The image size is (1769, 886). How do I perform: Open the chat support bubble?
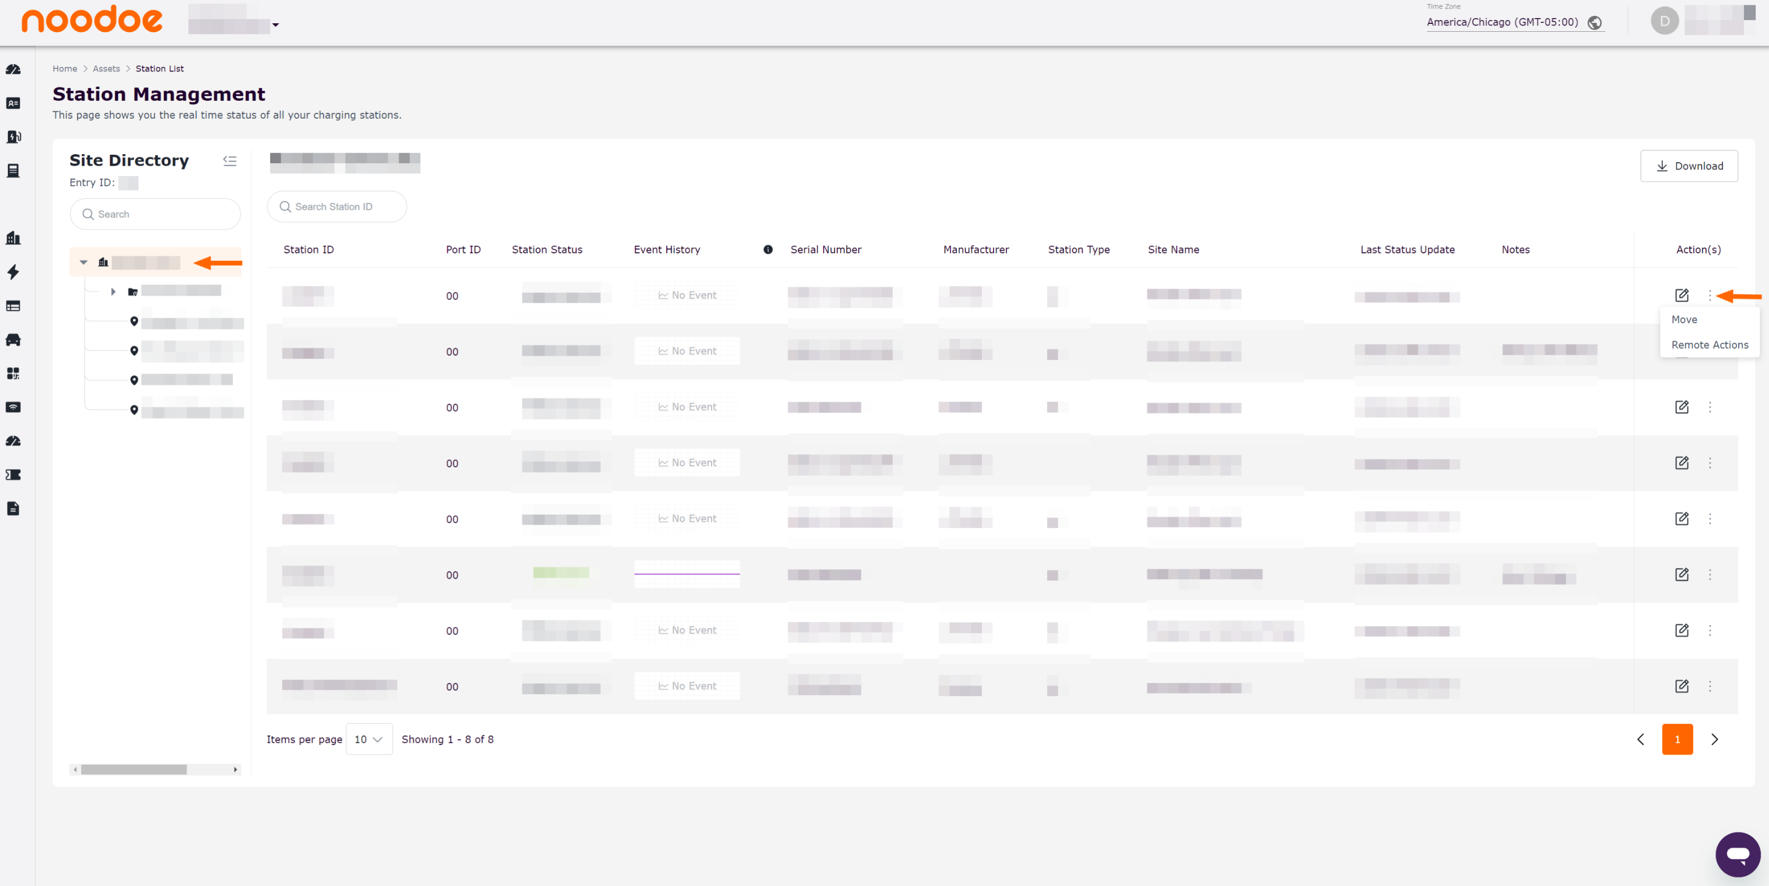(1737, 854)
